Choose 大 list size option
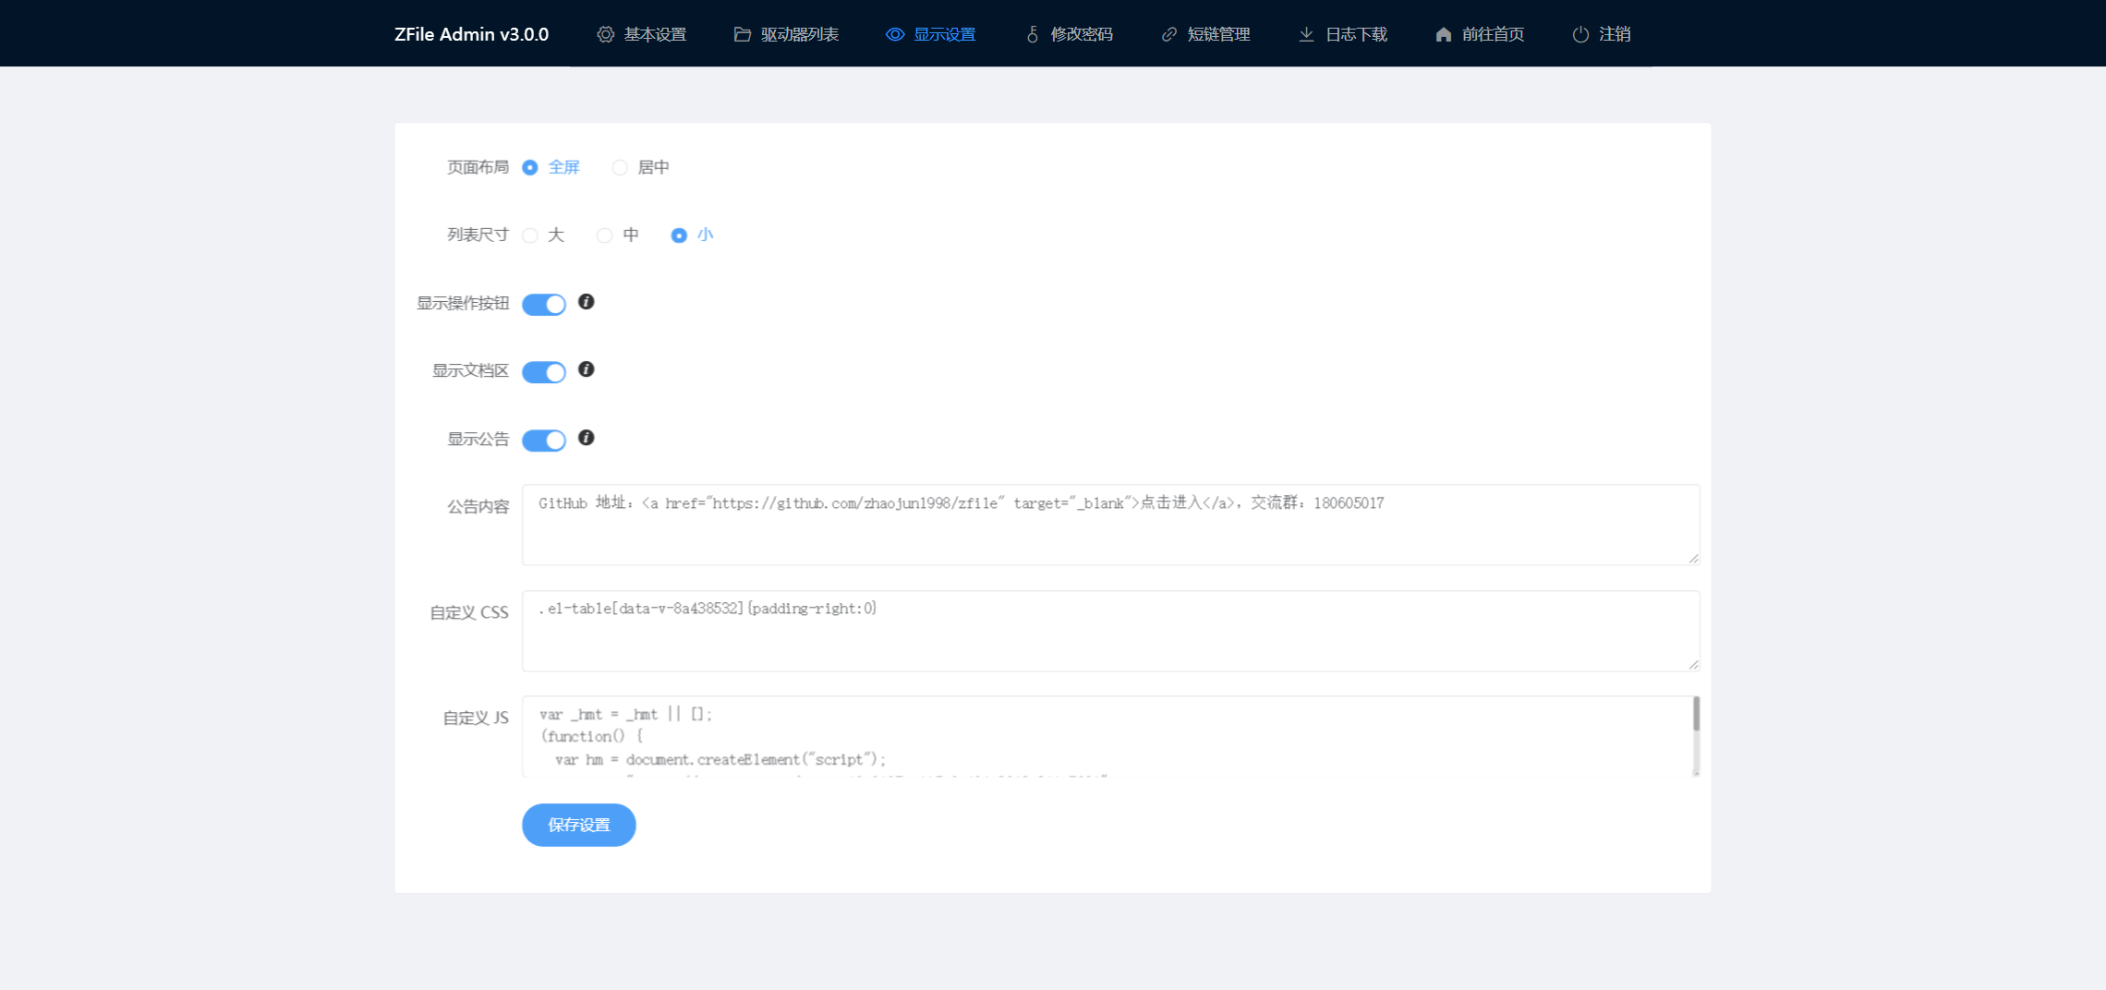Viewport: 2106px width, 990px height. (530, 235)
